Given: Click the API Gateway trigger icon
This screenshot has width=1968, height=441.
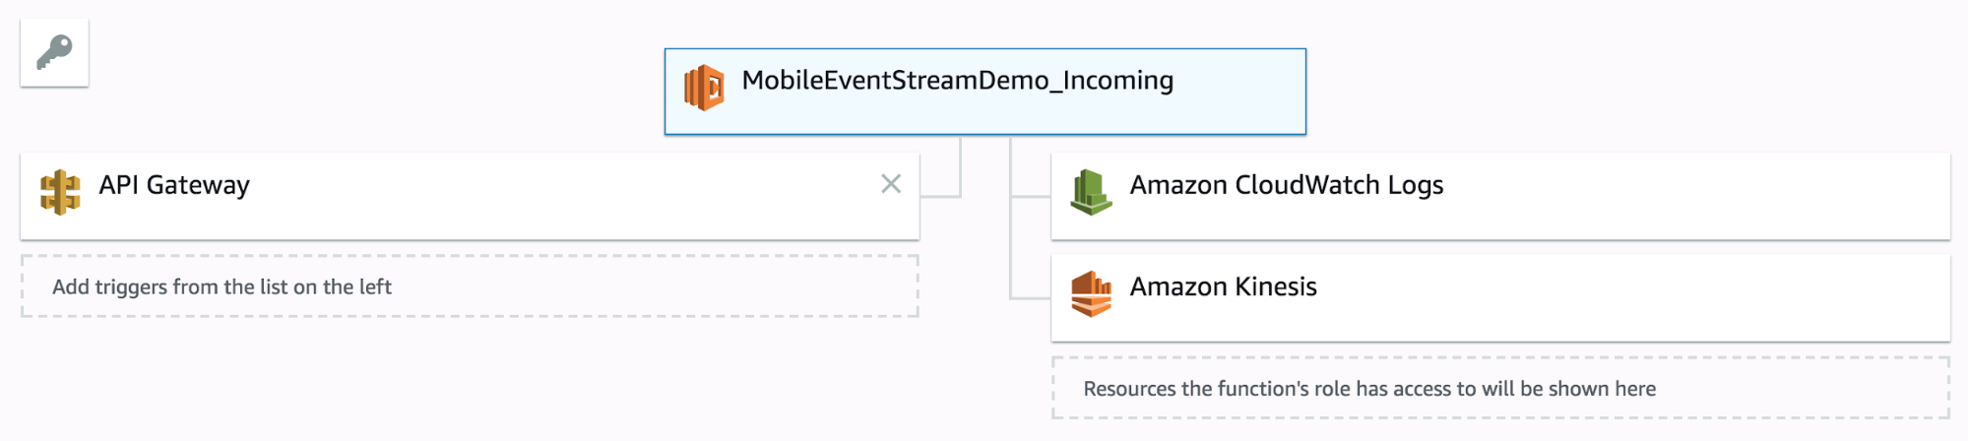Looking at the screenshot, I should [x=60, y=191].
